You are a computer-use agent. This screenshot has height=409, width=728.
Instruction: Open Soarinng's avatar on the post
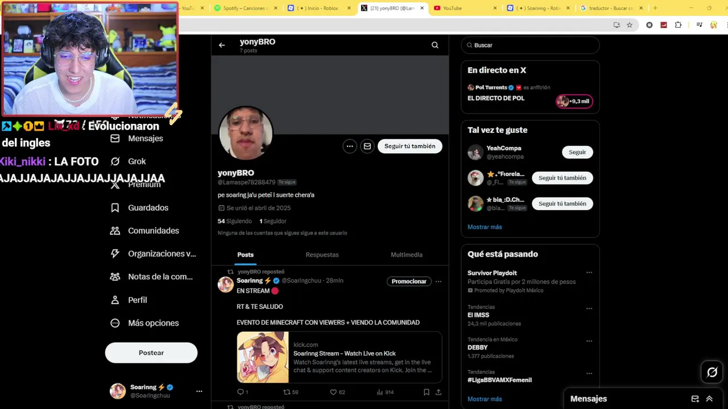(226, 285)
